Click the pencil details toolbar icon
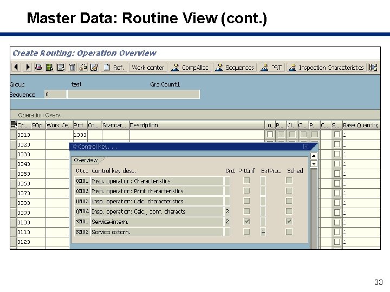 tap(94, 67)
